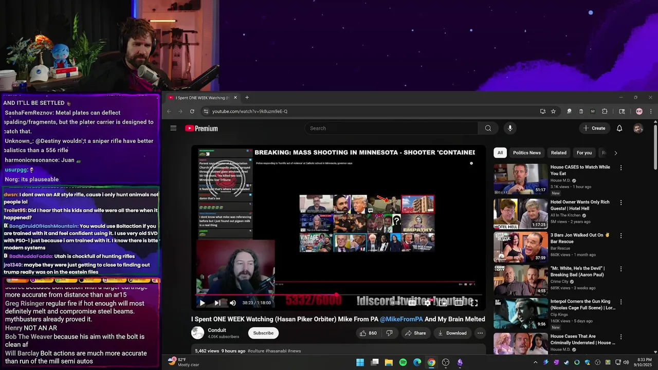
Task: Open the video player settings gear
Action: [x=427, y=303]
